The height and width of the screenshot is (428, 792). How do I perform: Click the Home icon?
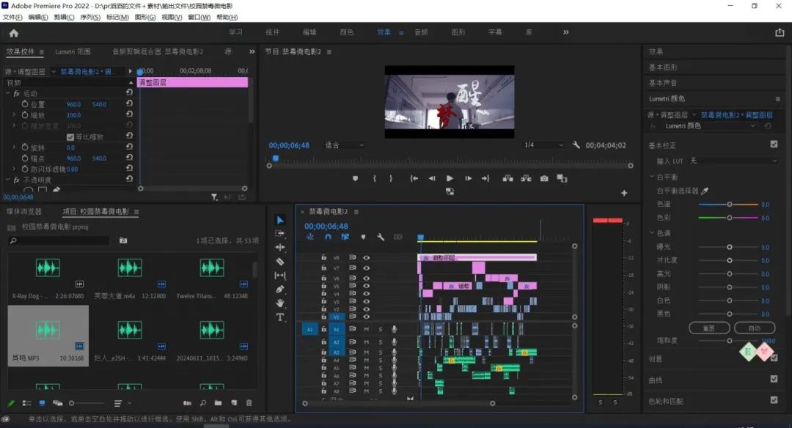pos(14,33)
